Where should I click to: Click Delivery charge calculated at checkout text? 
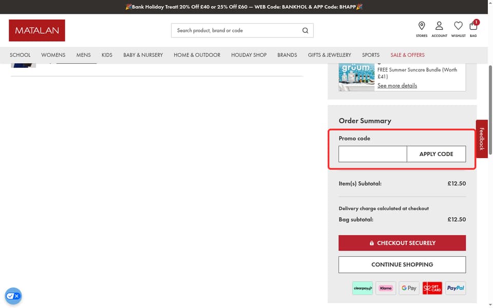pyautogui.click(x=384, y=208)
